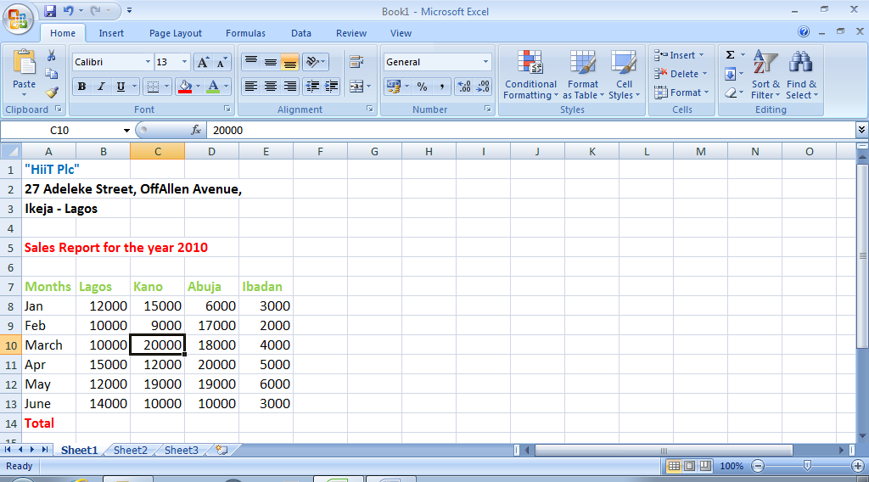
Task: Click the Cut scissors icon
Action: click(x=52, y=55)
